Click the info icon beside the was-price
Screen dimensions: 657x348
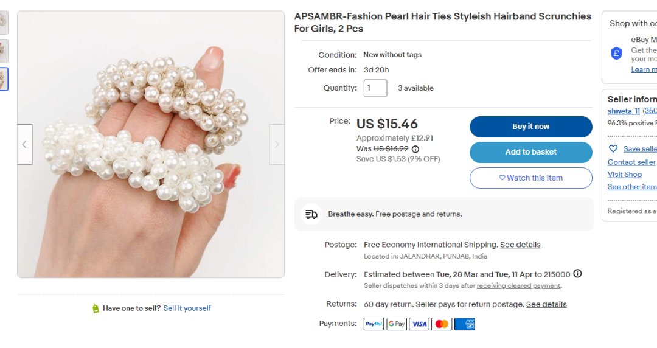click(415, 149)
